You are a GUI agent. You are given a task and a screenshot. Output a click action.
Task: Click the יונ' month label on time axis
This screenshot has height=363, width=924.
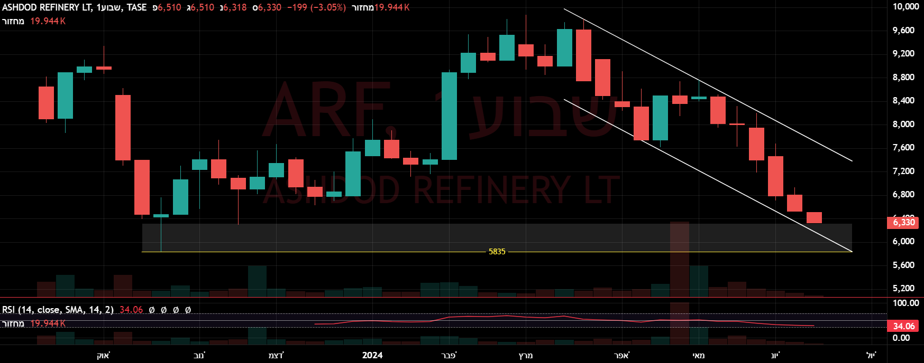[775, 355]
